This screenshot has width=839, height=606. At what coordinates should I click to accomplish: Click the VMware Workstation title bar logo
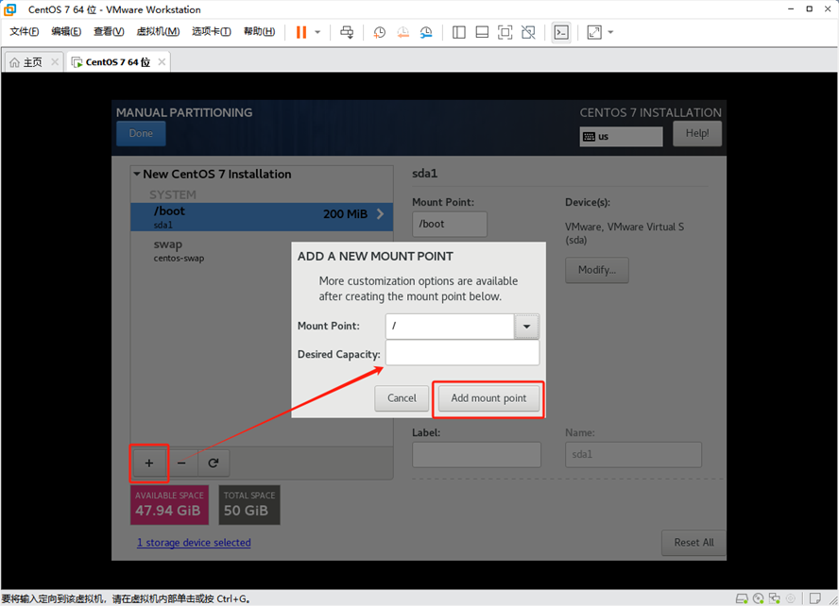pos(9,9)
